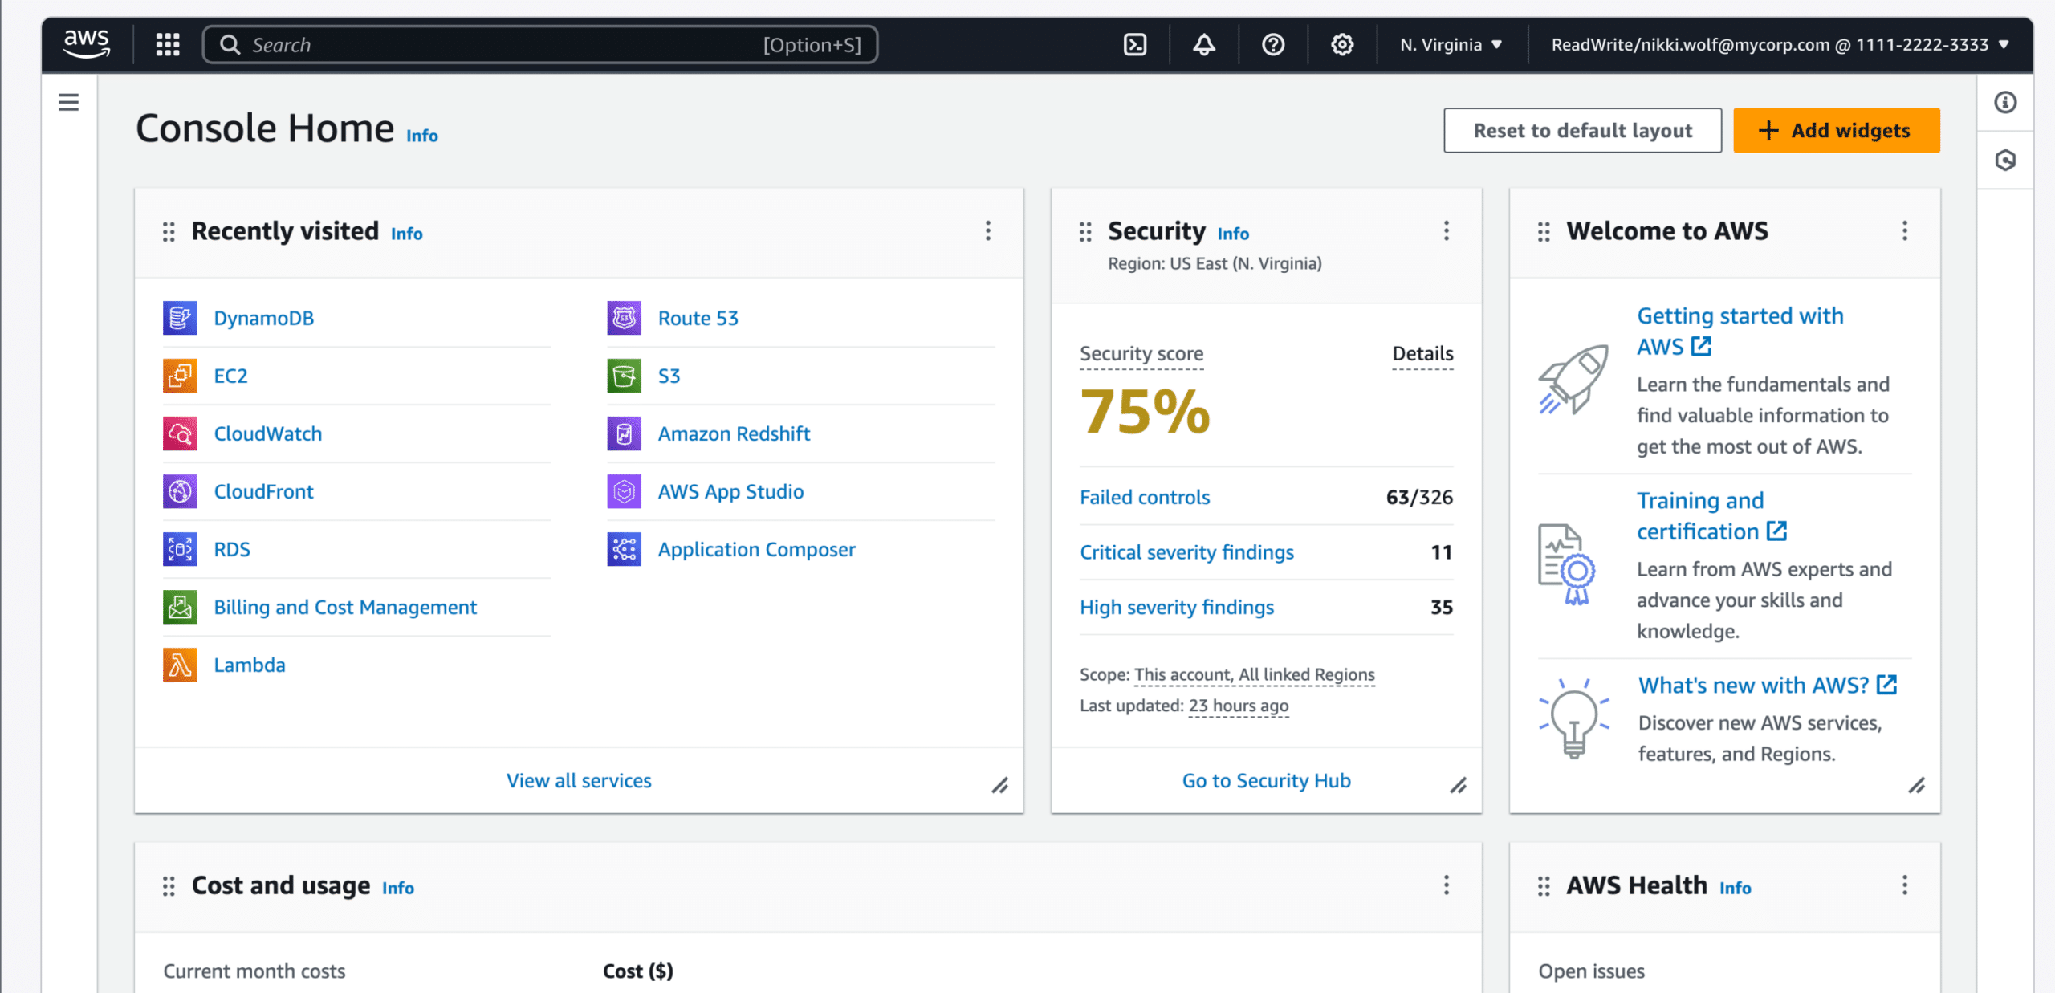Expand the Security widget options menu
This screenshot has width=2055, height=993.
coord(1447,230)
